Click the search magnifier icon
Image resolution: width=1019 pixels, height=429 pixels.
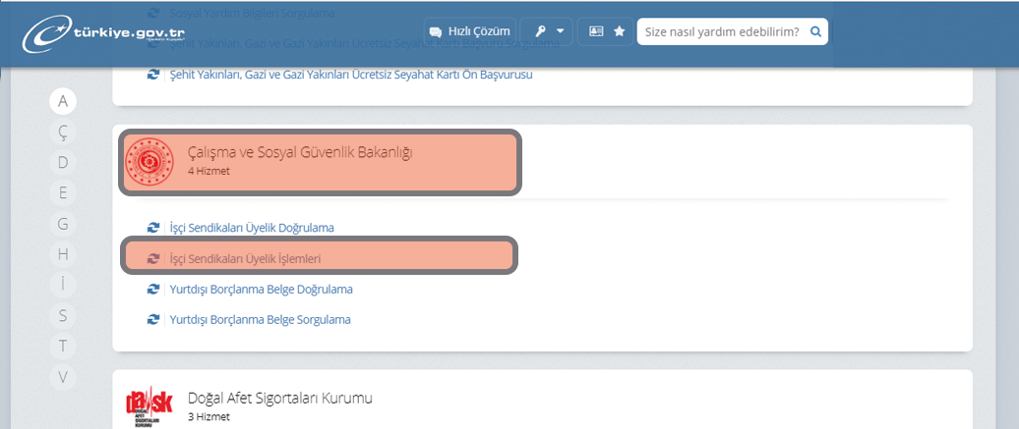[x=816, y=31]
